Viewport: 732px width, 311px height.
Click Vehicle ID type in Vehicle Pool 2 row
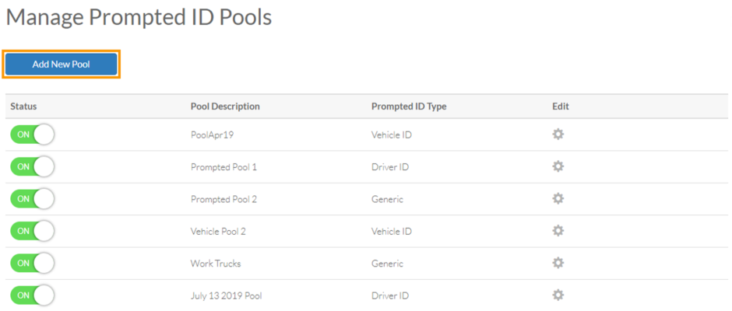coord(392,231)
